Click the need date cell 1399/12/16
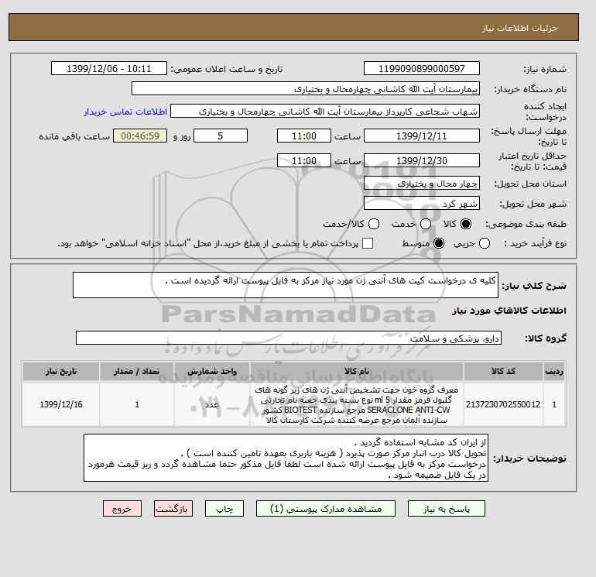 click(x=61, y=404)
